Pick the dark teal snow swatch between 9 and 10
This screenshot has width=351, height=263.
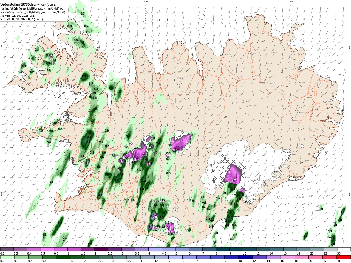(236, 250)
